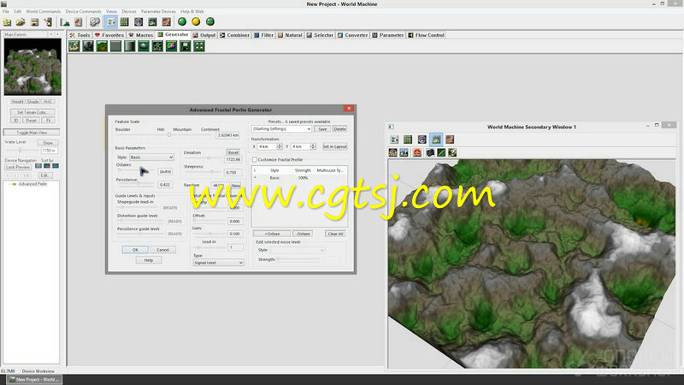Add the Constant gray generator device
The width and height of the screenshot is (684, 385).
pyautogui.click(x=115, y=46)
